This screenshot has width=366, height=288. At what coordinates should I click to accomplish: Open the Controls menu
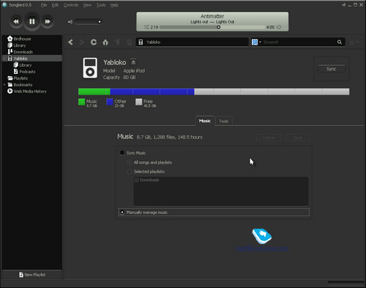click(71, 5)
